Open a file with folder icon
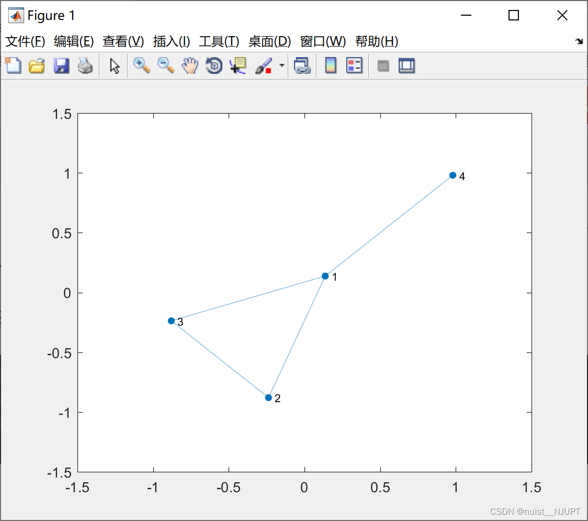The width and height of the screenshot is (588, 521). (x=37, y=65)
